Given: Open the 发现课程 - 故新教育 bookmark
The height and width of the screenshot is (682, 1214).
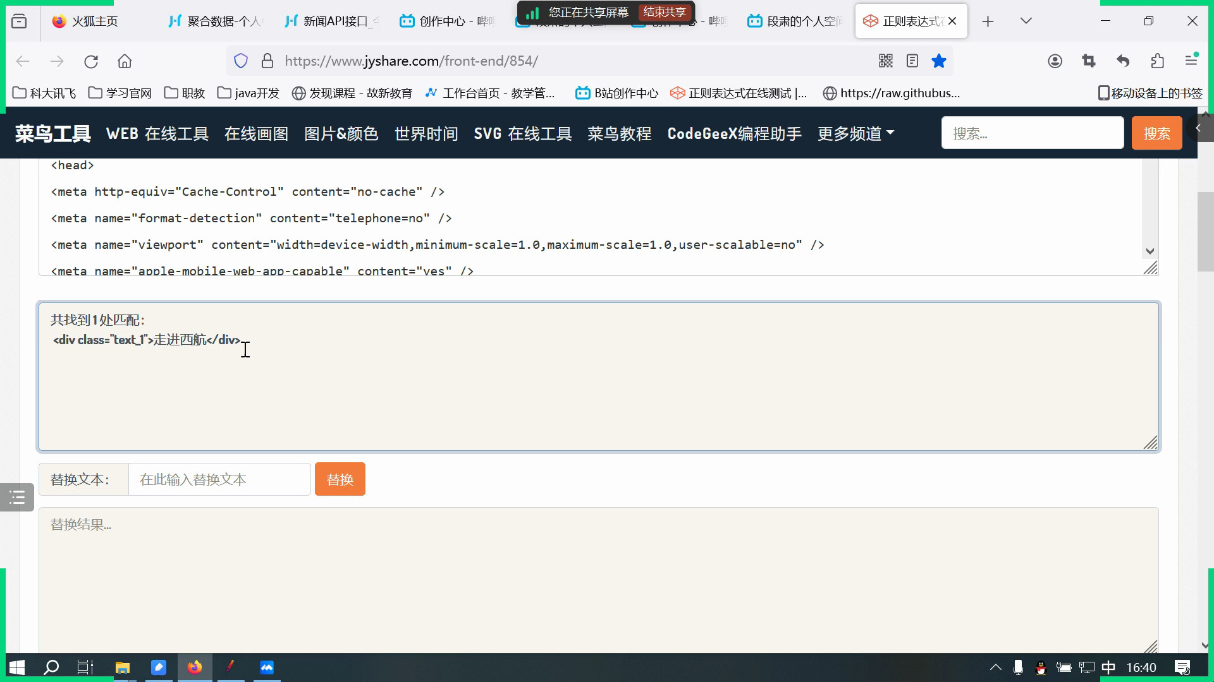Looking at the screenshot, I should [x=352, y=93].
